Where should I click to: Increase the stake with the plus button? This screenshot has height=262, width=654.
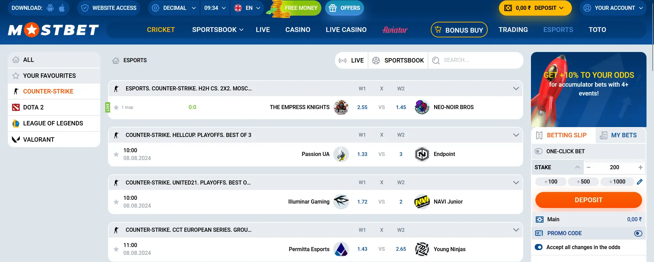click(640, 167)
